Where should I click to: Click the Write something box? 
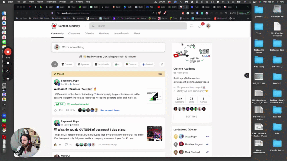coord(108,47)
